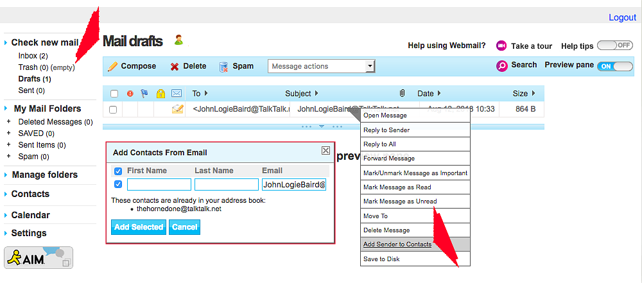Screen dimensions: 642x283
Task: Check the draft message row checkbox
Action: (114, 110)
